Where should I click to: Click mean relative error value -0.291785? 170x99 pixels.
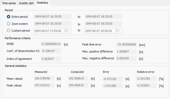pyautogui.click(x=146, y=79)
